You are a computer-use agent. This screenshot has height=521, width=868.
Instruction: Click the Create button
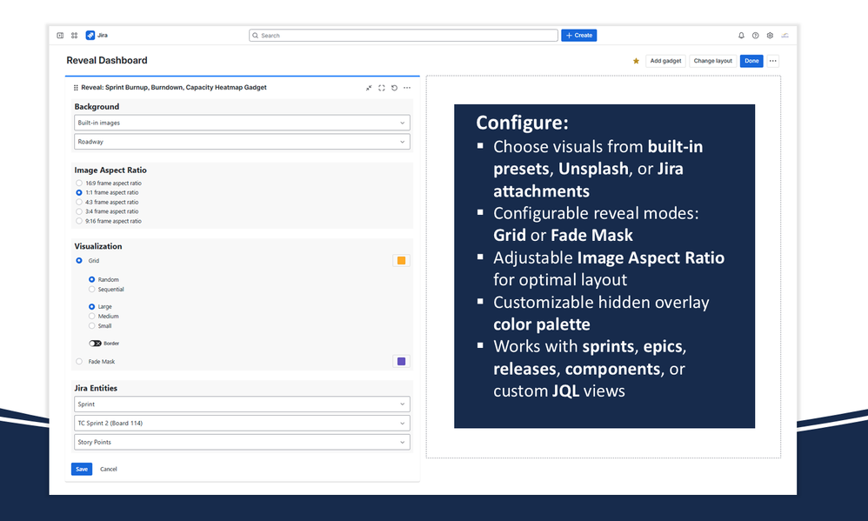579,36
